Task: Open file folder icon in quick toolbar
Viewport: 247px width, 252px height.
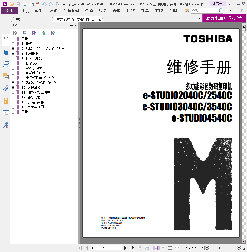Action: click(12, 4)
